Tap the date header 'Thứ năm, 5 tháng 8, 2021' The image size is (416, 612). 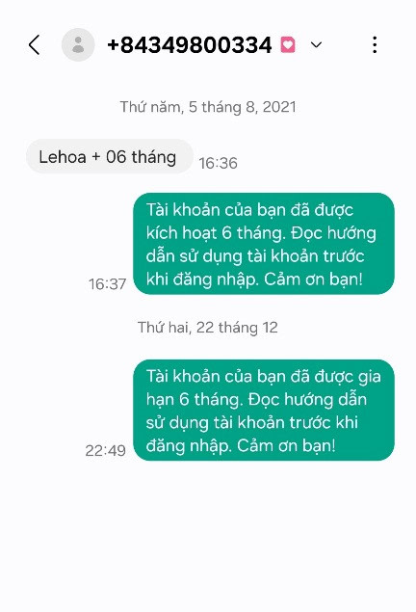[x=208, y=107]
